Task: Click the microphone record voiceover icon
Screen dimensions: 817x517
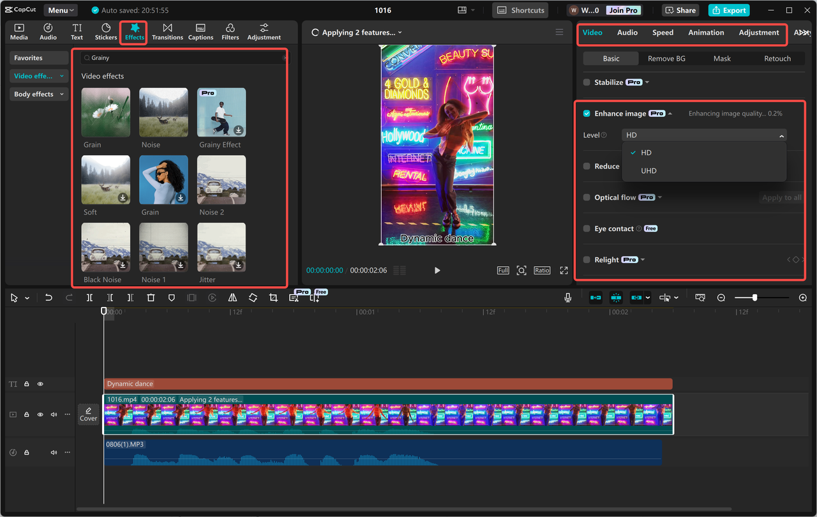Action: pos(567,298)
